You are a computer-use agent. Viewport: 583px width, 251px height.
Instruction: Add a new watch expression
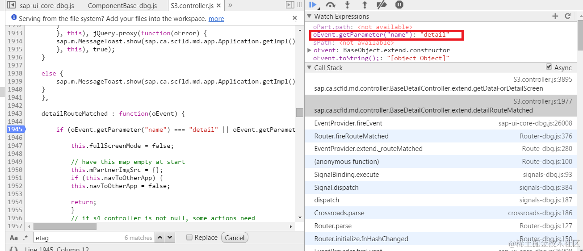coord(555,16)
